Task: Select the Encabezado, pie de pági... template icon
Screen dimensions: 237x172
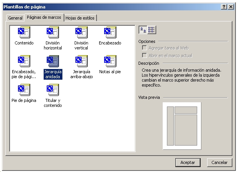Action: [x=24, y=61]
